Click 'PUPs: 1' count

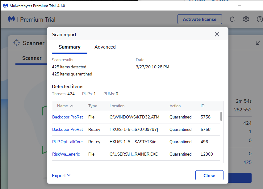pos(89,94)
